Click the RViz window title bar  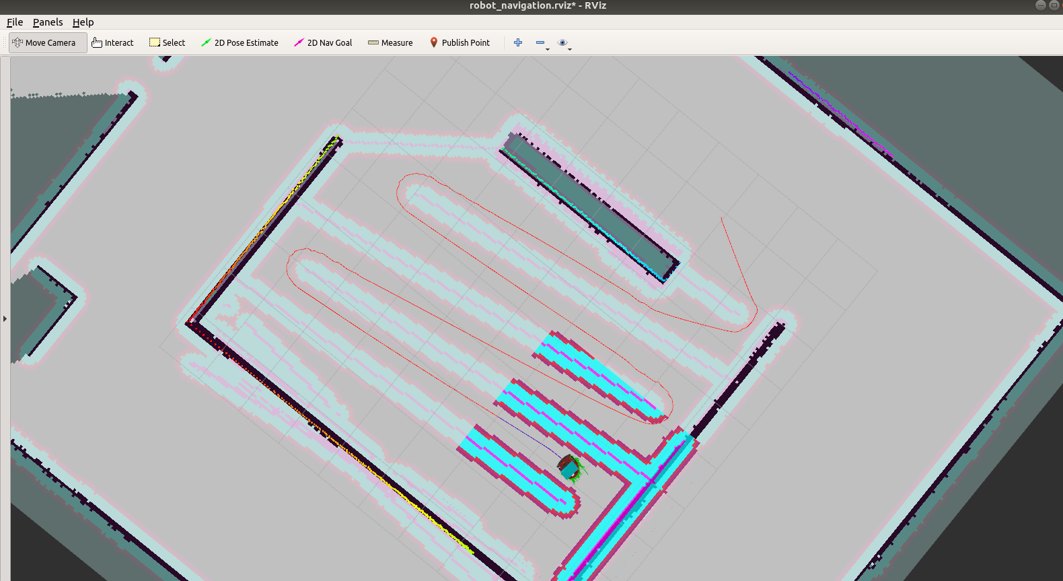pyautogui.click(x=531, y=6)
